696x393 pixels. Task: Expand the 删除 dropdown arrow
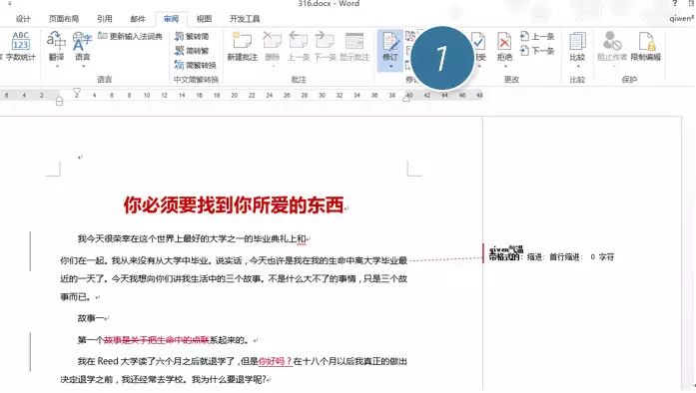(273, 67)
